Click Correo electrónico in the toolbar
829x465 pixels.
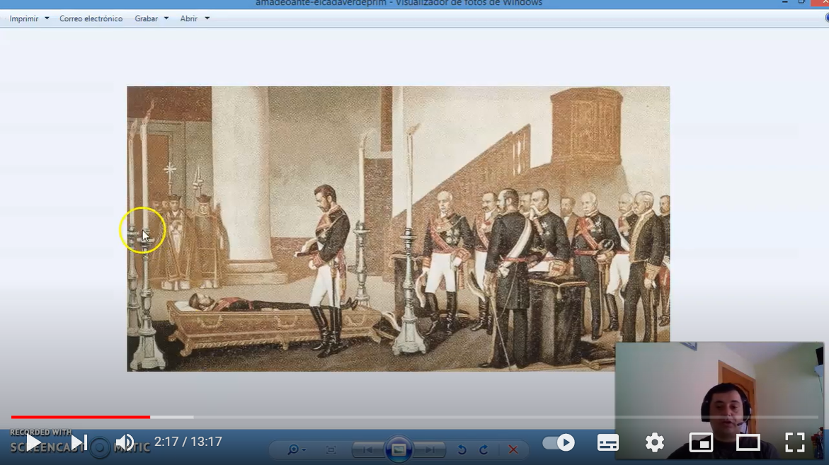[x=91, y=18]
